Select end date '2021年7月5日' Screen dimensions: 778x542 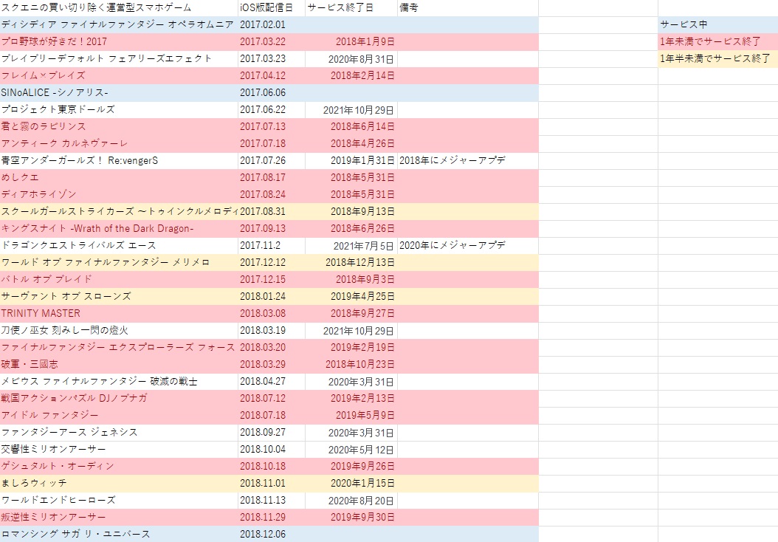coord(351,245)
